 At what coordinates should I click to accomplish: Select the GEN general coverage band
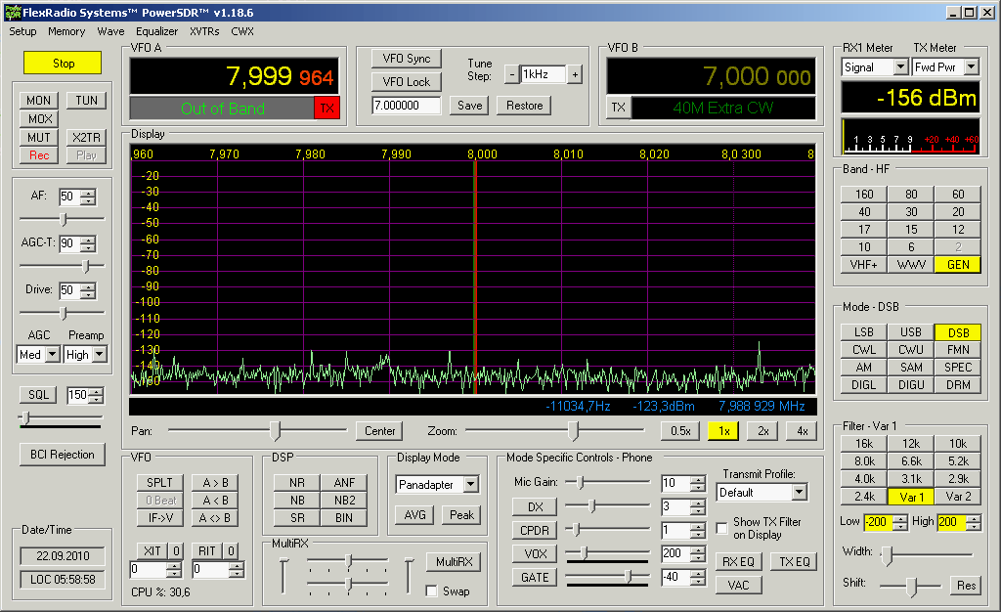tap(958, 265)
